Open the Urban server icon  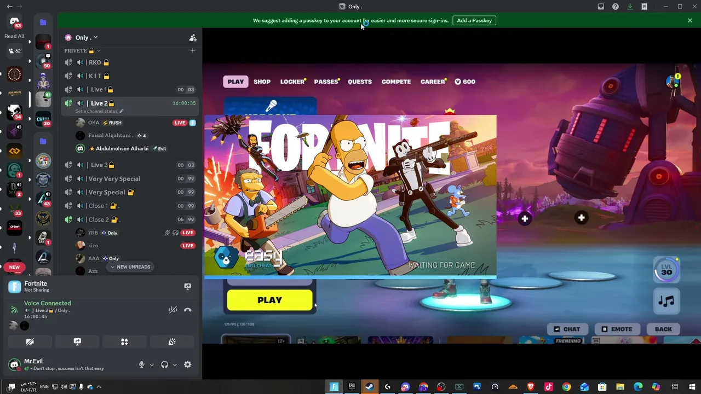15,227
